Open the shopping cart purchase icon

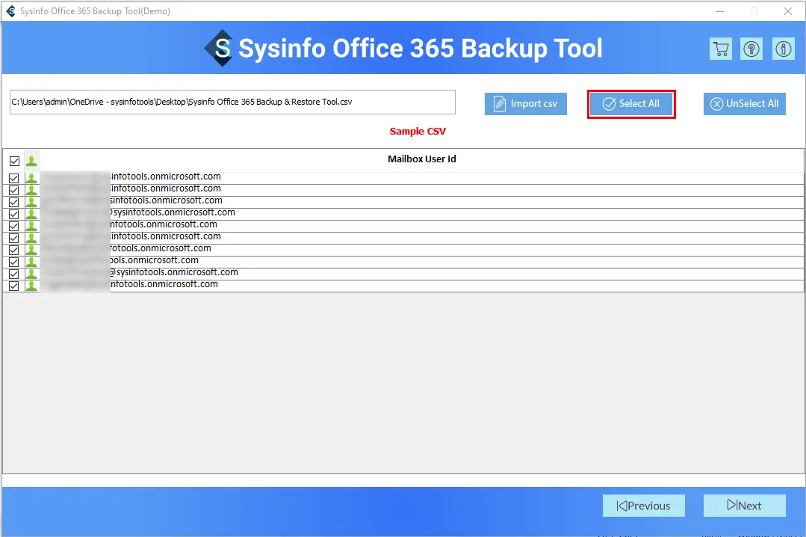pyautogui.click(x=721, y=49)
